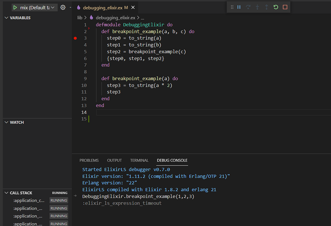The image size is (331, 226).
Task: Pause the running debug session
Action: 239,7
